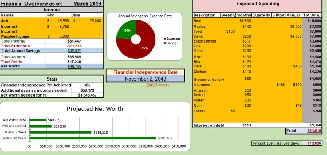Click the NW in 5 Years bar
327x155 pixels.
pyautogui.click(x=60, y=132)
